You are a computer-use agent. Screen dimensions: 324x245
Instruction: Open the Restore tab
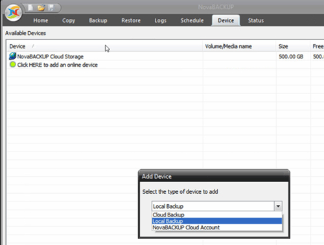pyautogui.click(x=131, y=21)
